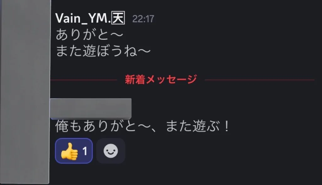
Task: Select the また遊ぼうね～ message line
Action: coord(103,51)
